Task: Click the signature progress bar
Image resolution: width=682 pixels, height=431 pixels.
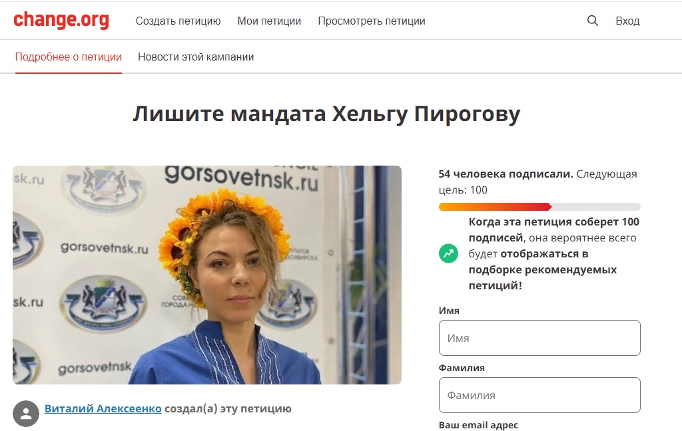Action: click(x=539, y=207)
